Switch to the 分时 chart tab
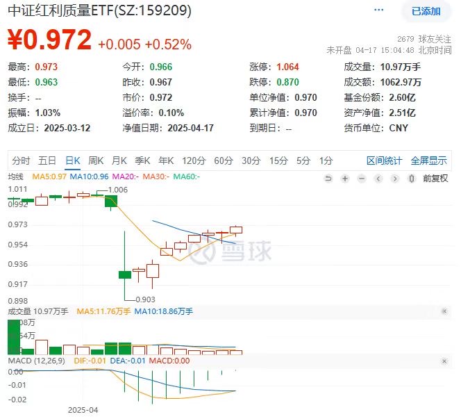461x419 pixels. 21,161
